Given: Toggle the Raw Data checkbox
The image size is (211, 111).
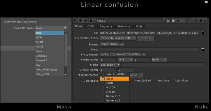Looking at the screenshot, I should click(x=154, y=80).
